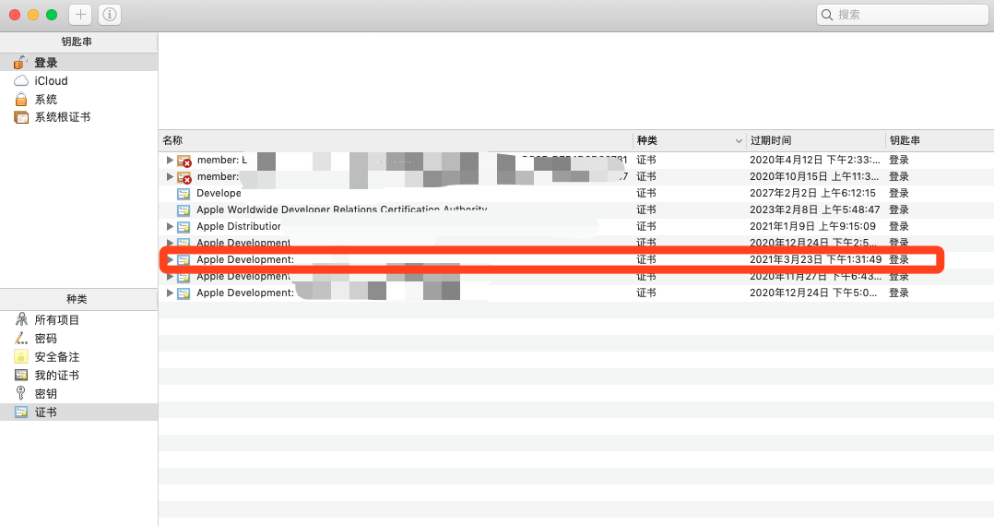
Task: Select the iCloud keychain
Action: click(78, 80)
